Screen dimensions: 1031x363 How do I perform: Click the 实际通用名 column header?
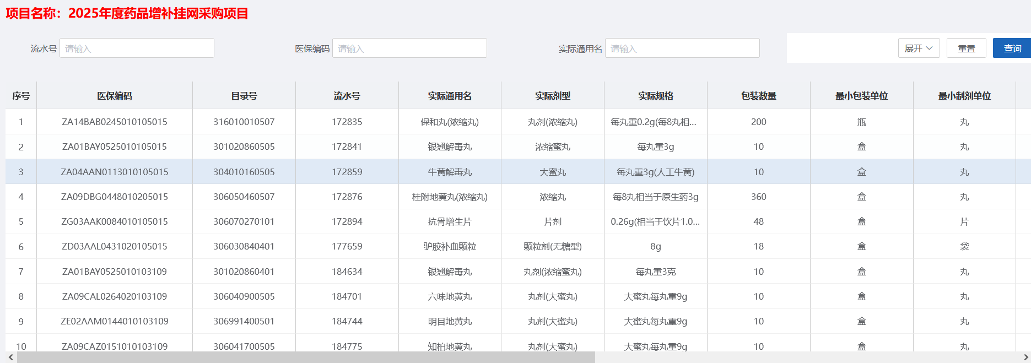point(450,96)
